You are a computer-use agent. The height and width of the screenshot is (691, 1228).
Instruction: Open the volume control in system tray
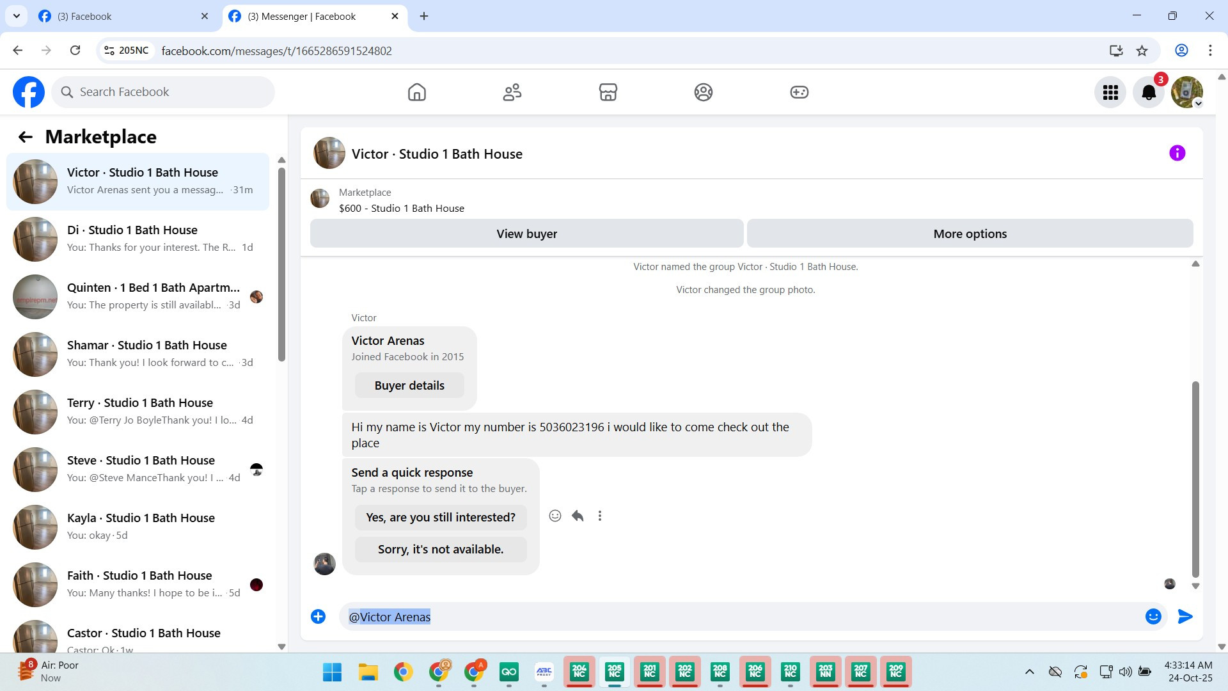click(x=1126, y=672)
